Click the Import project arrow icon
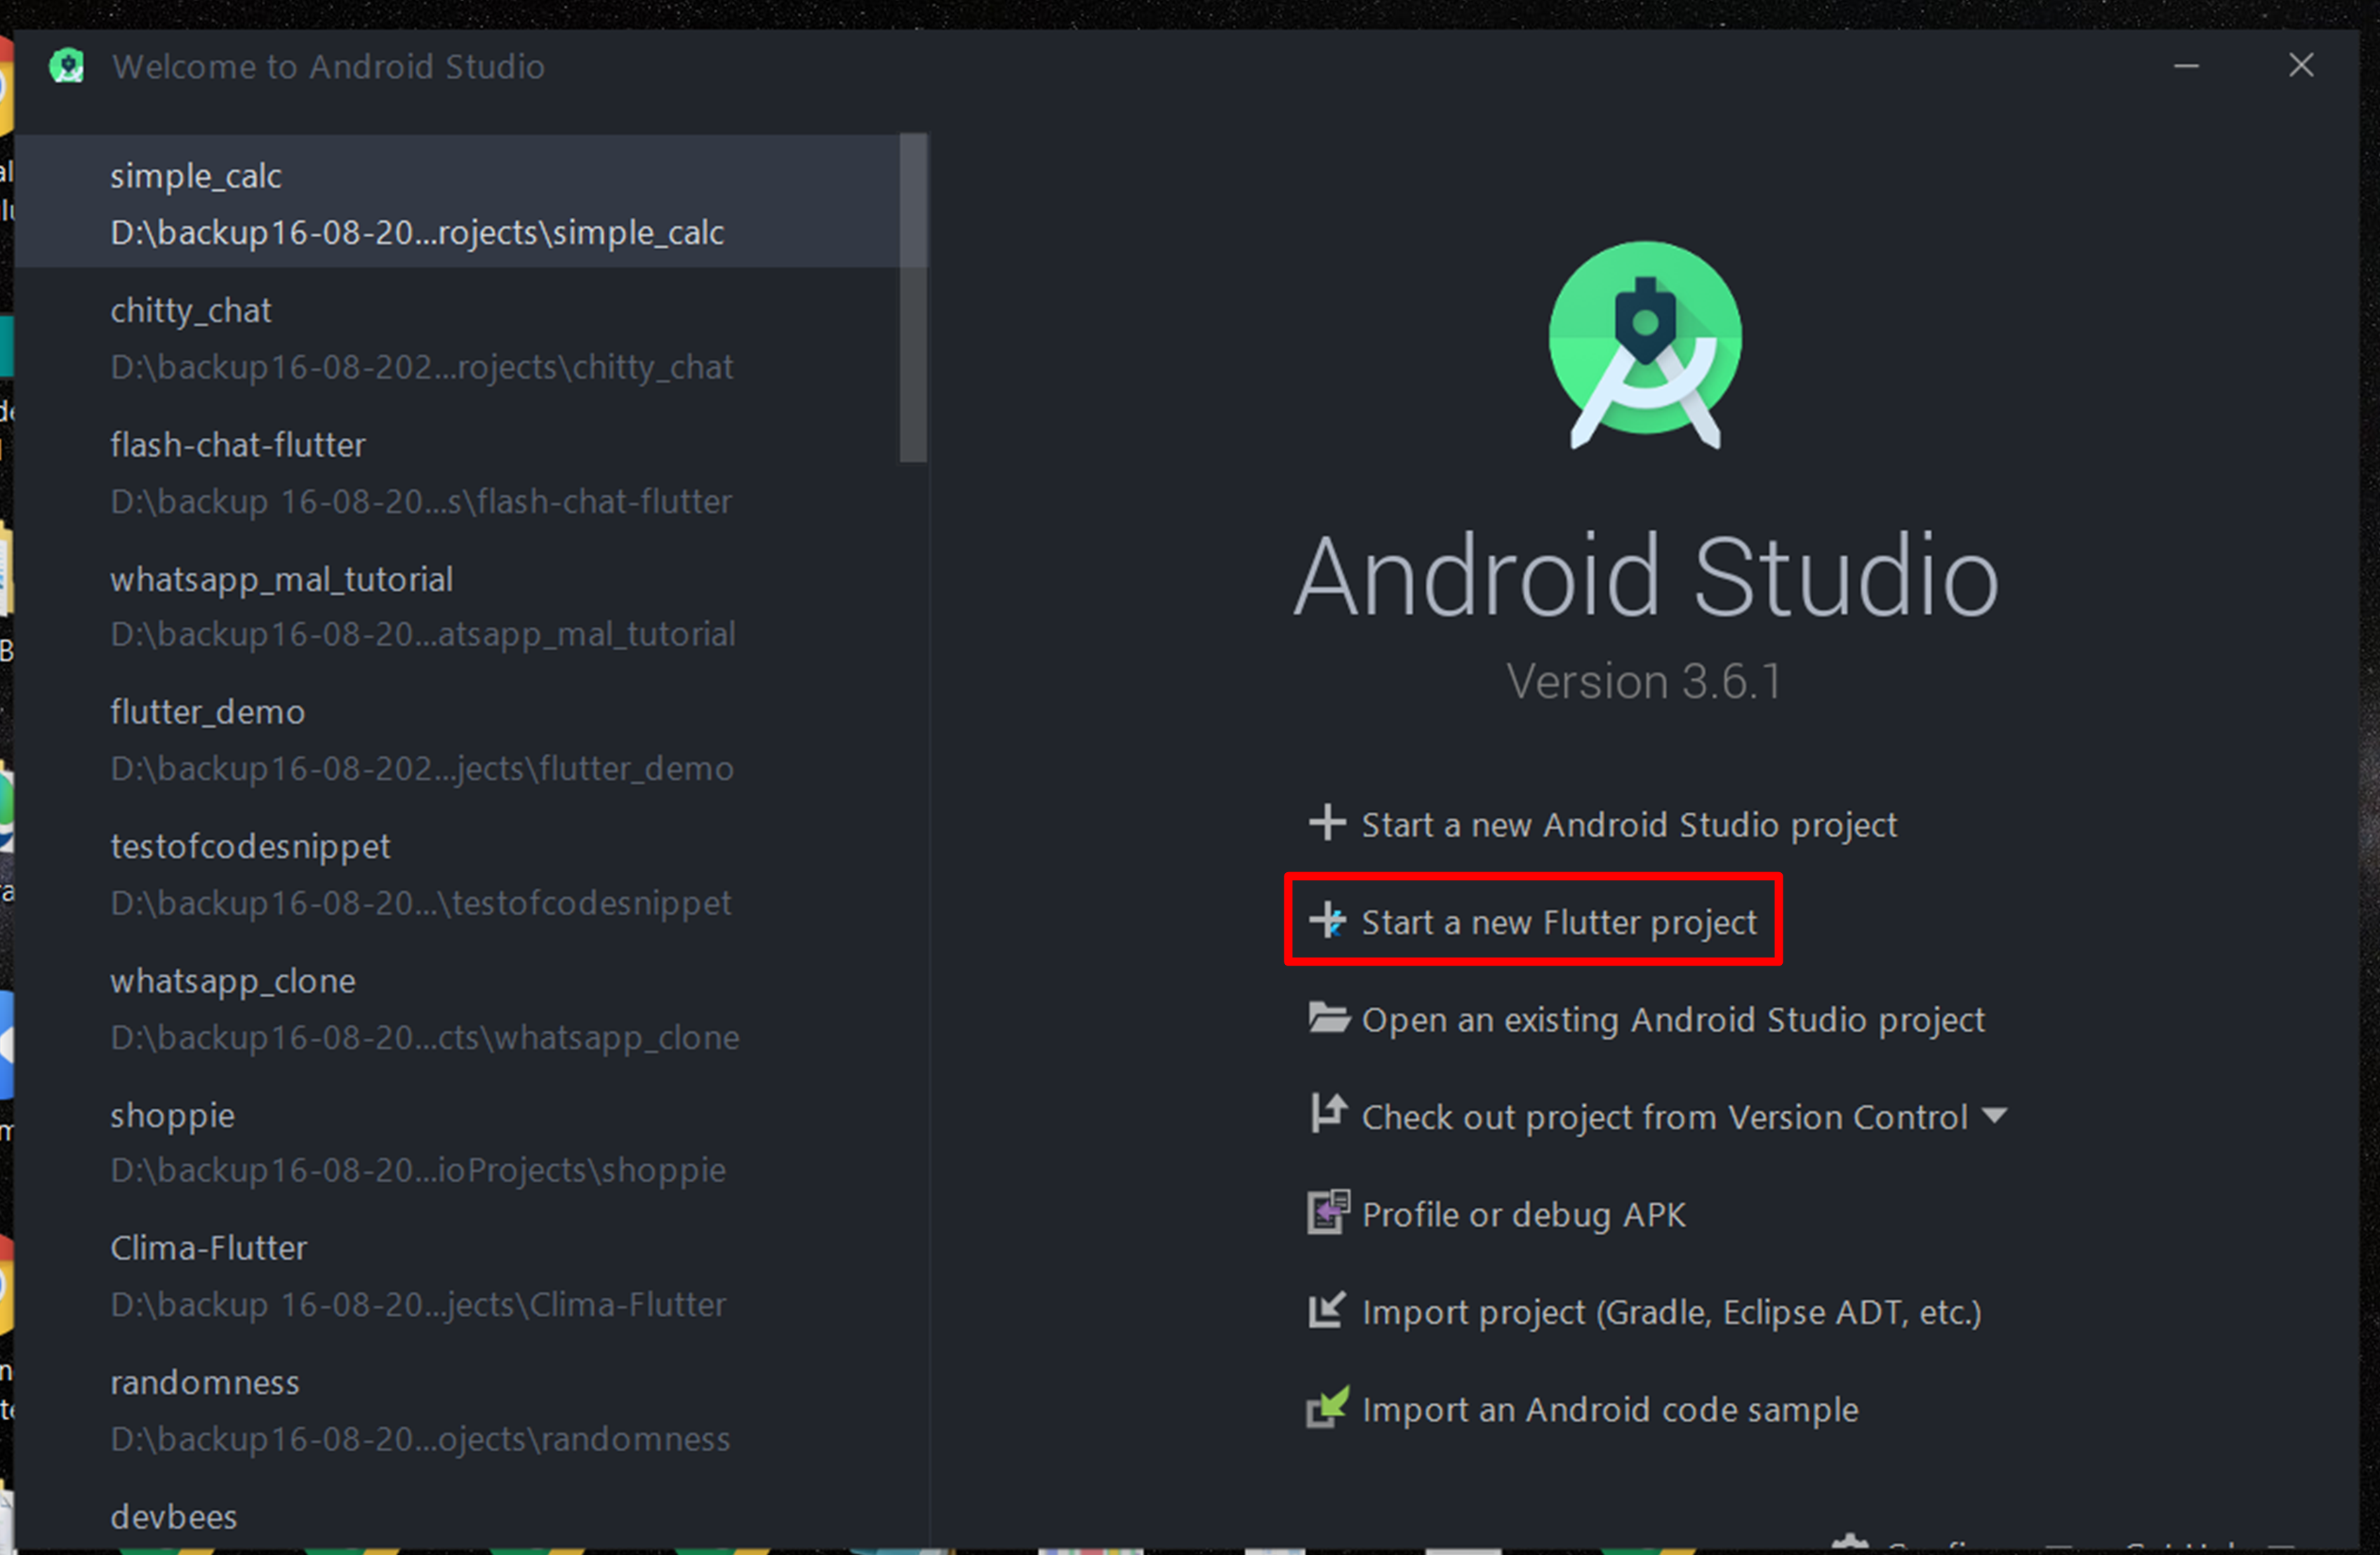2380x1555 pixels. tap(1327, 1310)
